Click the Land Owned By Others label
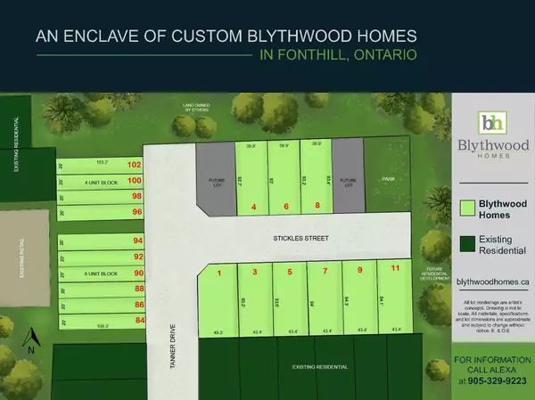Viewport: 535px width, 400px height. pos(196,108)
